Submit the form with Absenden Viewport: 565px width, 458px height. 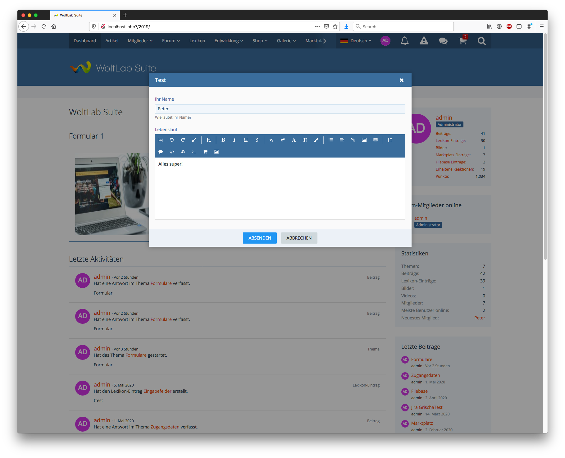pos(260,238)
